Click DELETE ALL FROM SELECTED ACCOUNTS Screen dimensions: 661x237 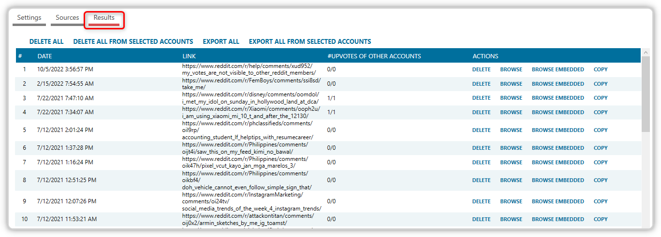click(x=133, y=42)
